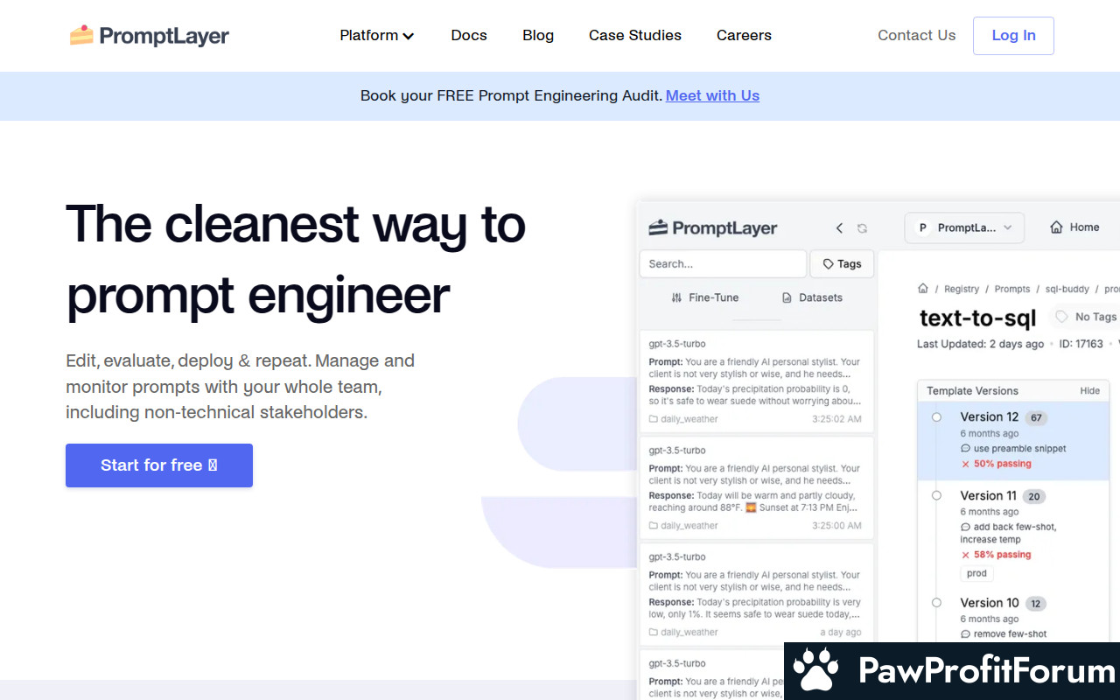Click the 20 badge next to Version 11
Screen dimensions: 1120x700
1034,497
